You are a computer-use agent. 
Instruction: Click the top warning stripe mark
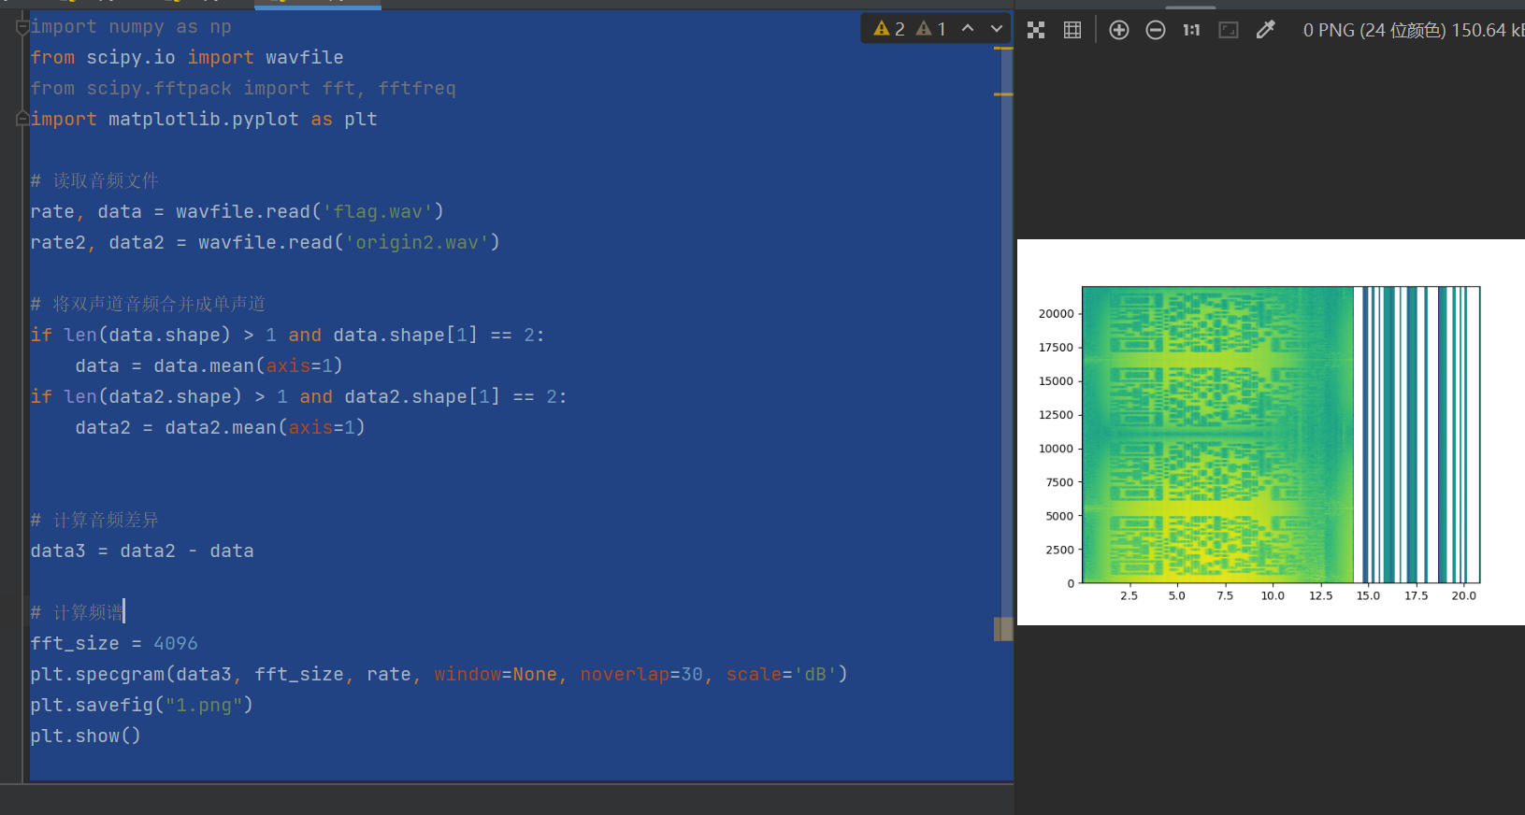click(x=1003, y=49)
